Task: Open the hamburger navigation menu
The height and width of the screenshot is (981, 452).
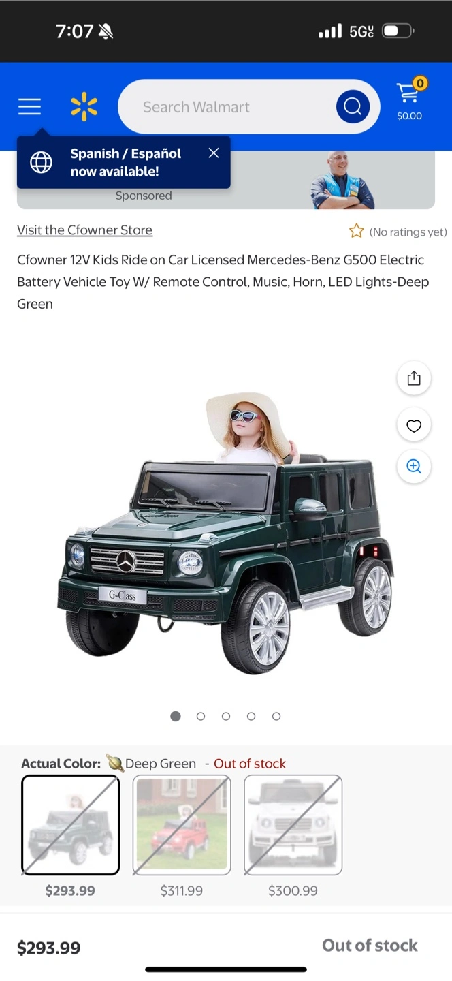Action: pyautogui.click(x=29, y=107)
